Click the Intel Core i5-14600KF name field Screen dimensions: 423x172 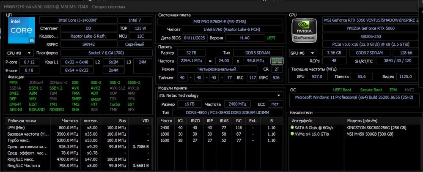coord(78,20)
